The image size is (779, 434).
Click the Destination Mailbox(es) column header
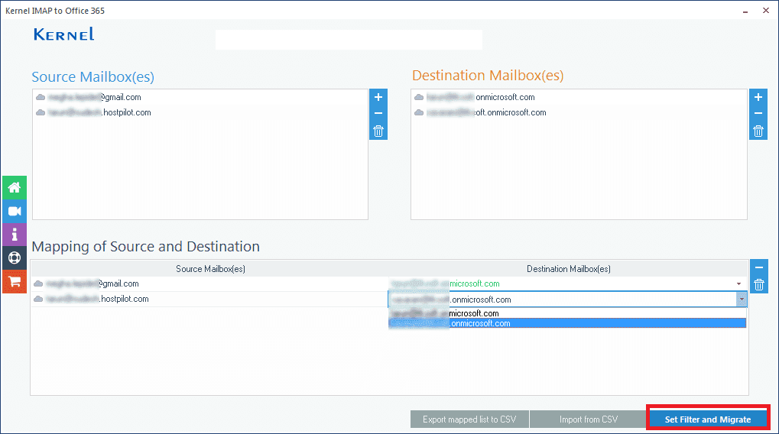(568, 269)
